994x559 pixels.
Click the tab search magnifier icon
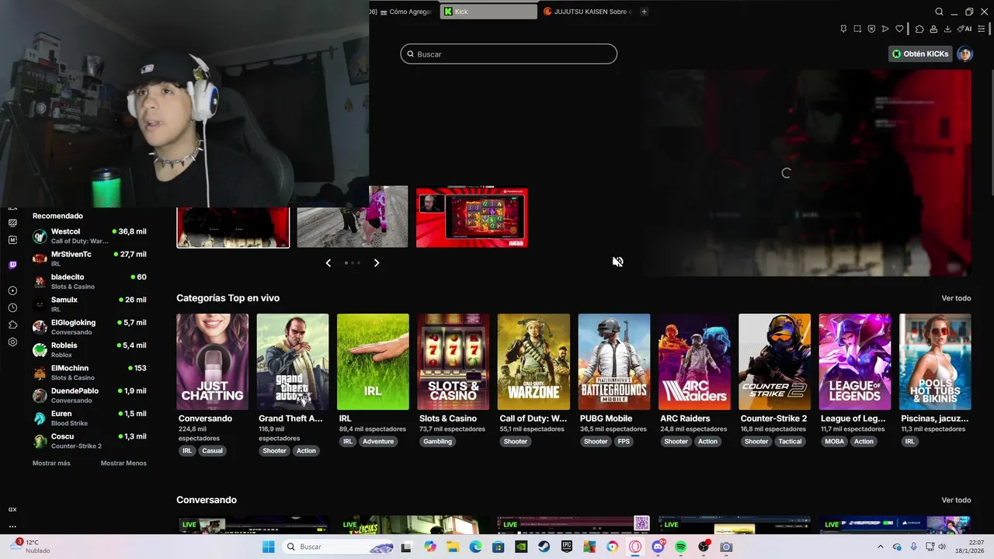coord(939,12)
